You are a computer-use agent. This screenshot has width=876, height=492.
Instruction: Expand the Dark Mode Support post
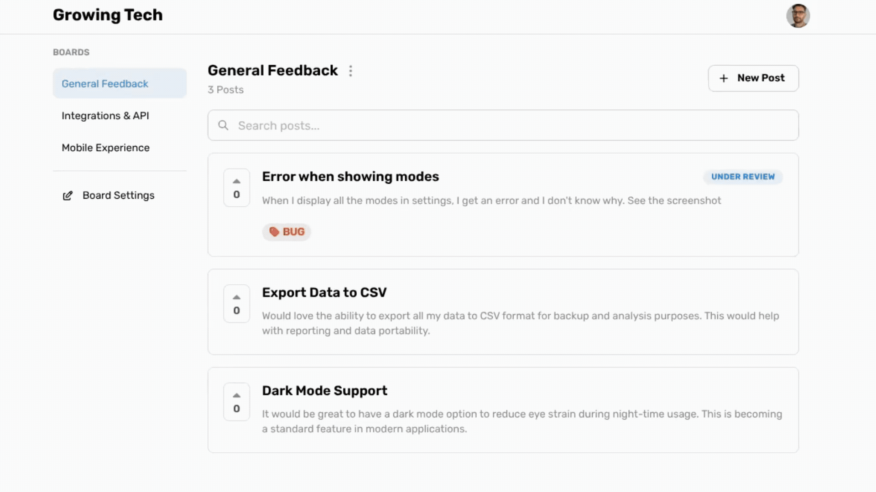324,390
